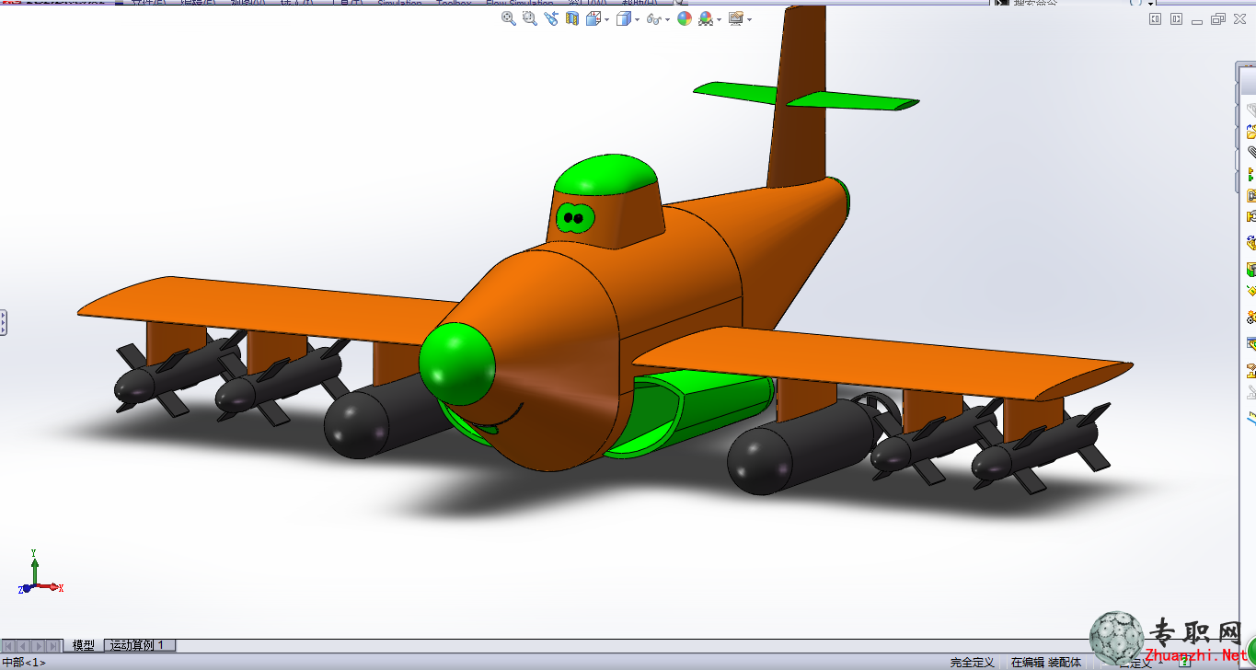The width and height of the screenshot is (1256, 670).
Task: Expand the View Orientation dropdown arrow
Action: point(606,19)
